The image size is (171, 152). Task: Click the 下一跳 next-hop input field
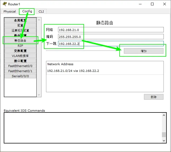(x=111, y=44)
